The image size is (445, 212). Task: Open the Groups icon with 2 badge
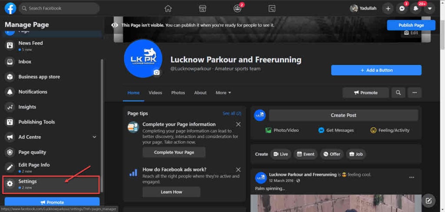tap(237, 9)
